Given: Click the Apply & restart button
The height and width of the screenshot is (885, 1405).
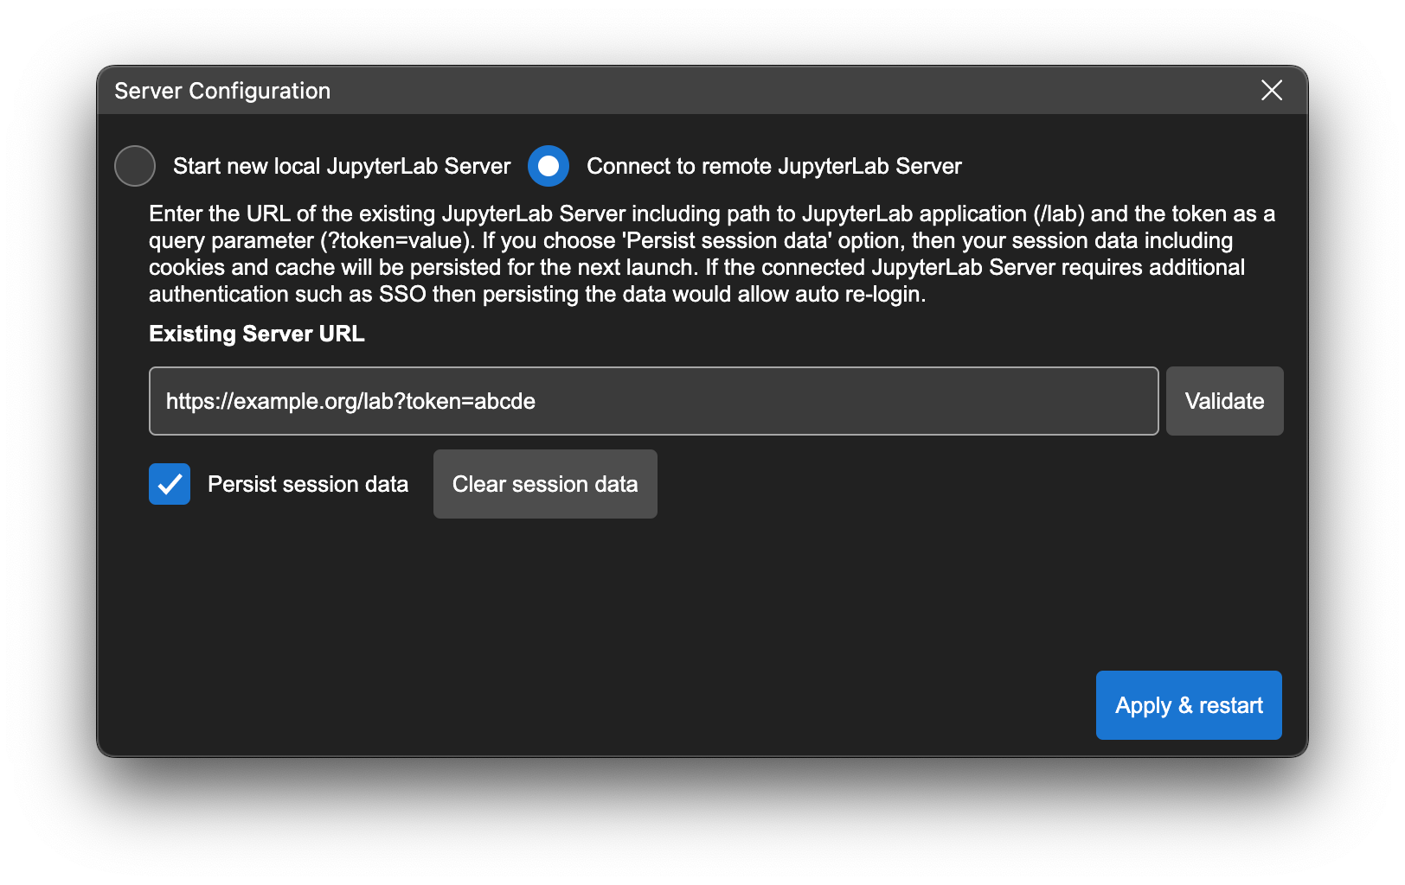Looking at the screenshot, I should [x=1189, y=705].
